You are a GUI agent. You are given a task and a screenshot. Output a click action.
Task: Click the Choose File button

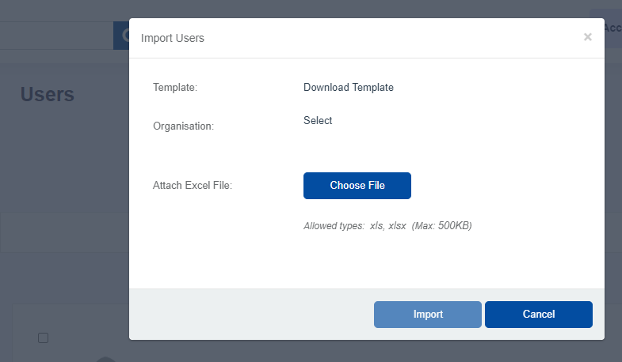[x=357, y=186]
